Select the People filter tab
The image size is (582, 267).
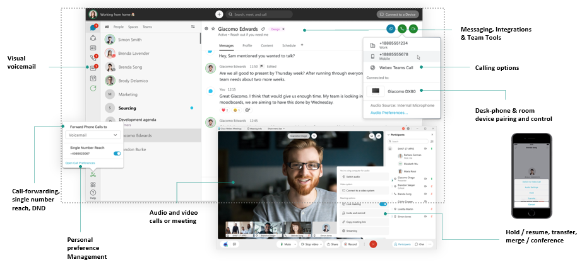(x=119, y=27)
